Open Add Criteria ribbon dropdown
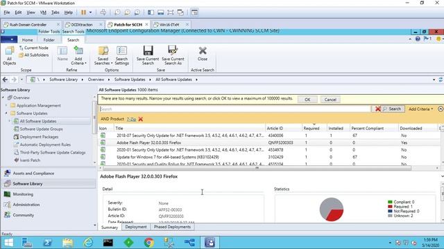Image resolution: width=444 pixels, height=249 pixels. tap(78, 55)
